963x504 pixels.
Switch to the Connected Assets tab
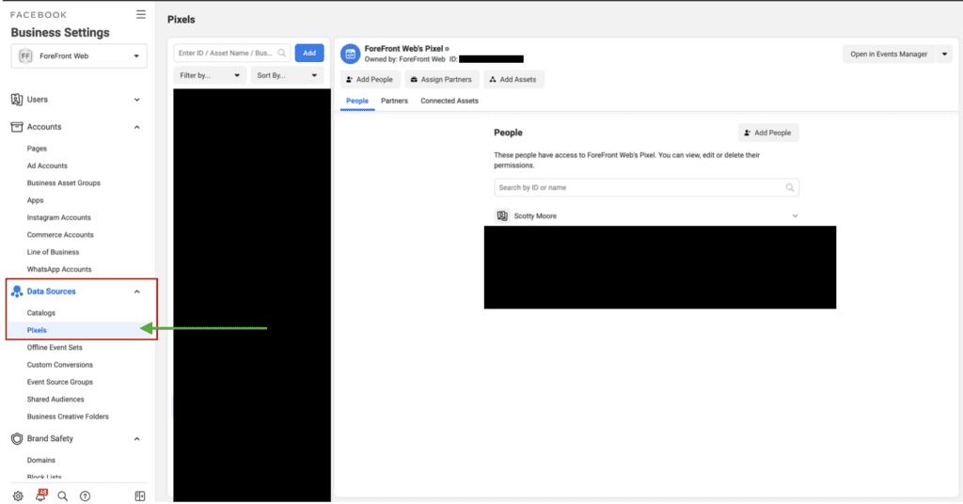point(450,101)
